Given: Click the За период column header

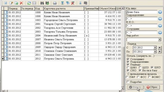Looking at the screenshot, I should [x=28, y=8].
